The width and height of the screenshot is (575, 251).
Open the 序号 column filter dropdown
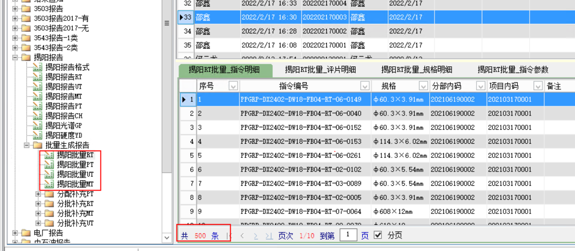coord(233,86)
